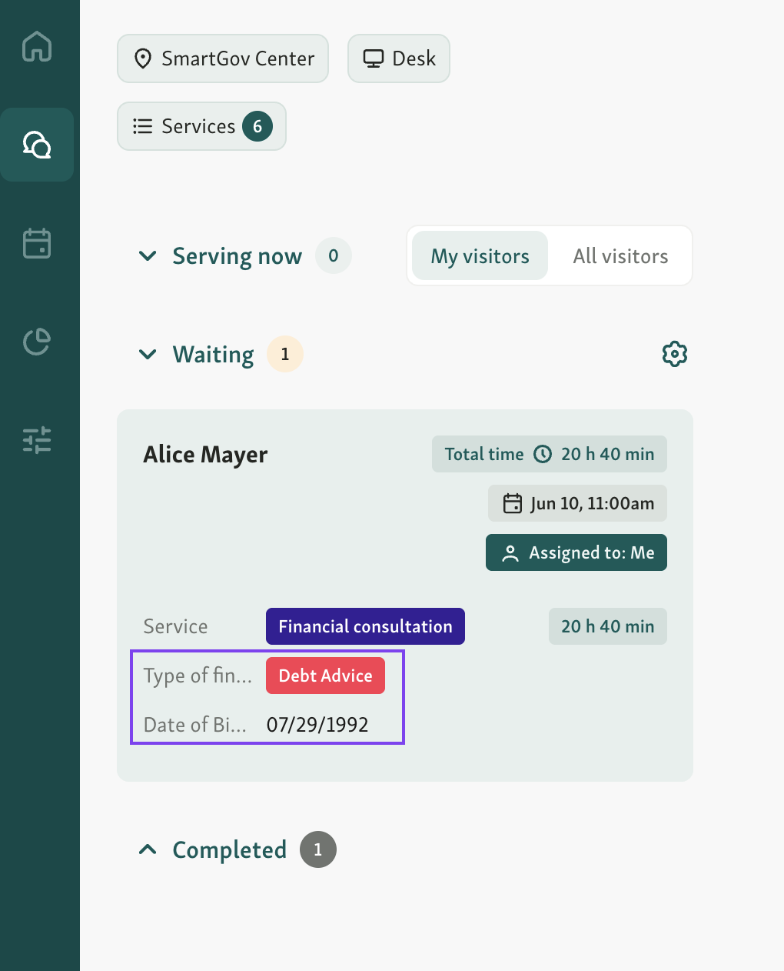The height and width of the screenshot is (971, 784).
Task: Open the Services filter showing 6
Action: [x=201, y=126]
